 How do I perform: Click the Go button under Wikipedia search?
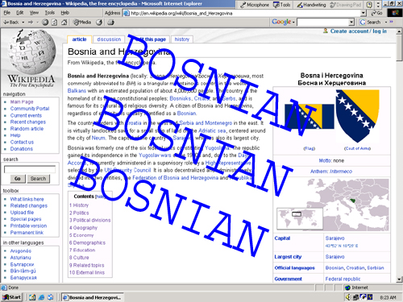18,179
